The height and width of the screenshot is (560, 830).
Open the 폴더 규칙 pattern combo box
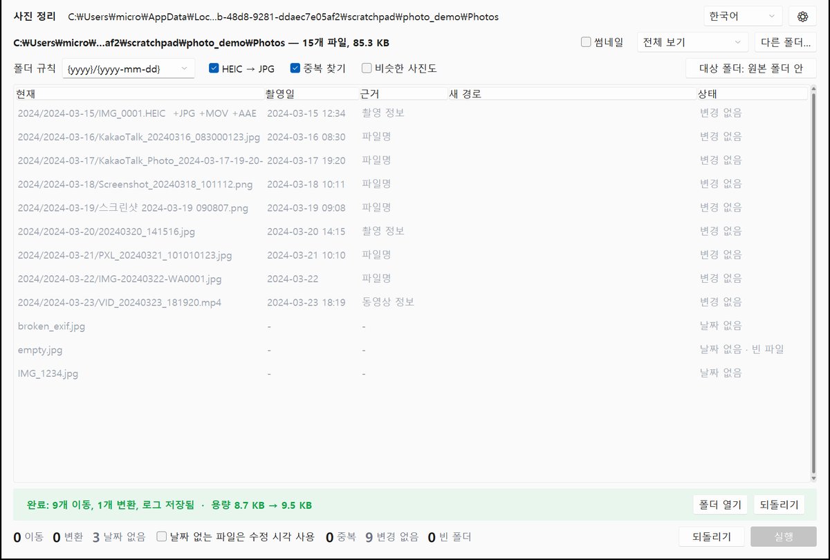(x=129, y=68)
